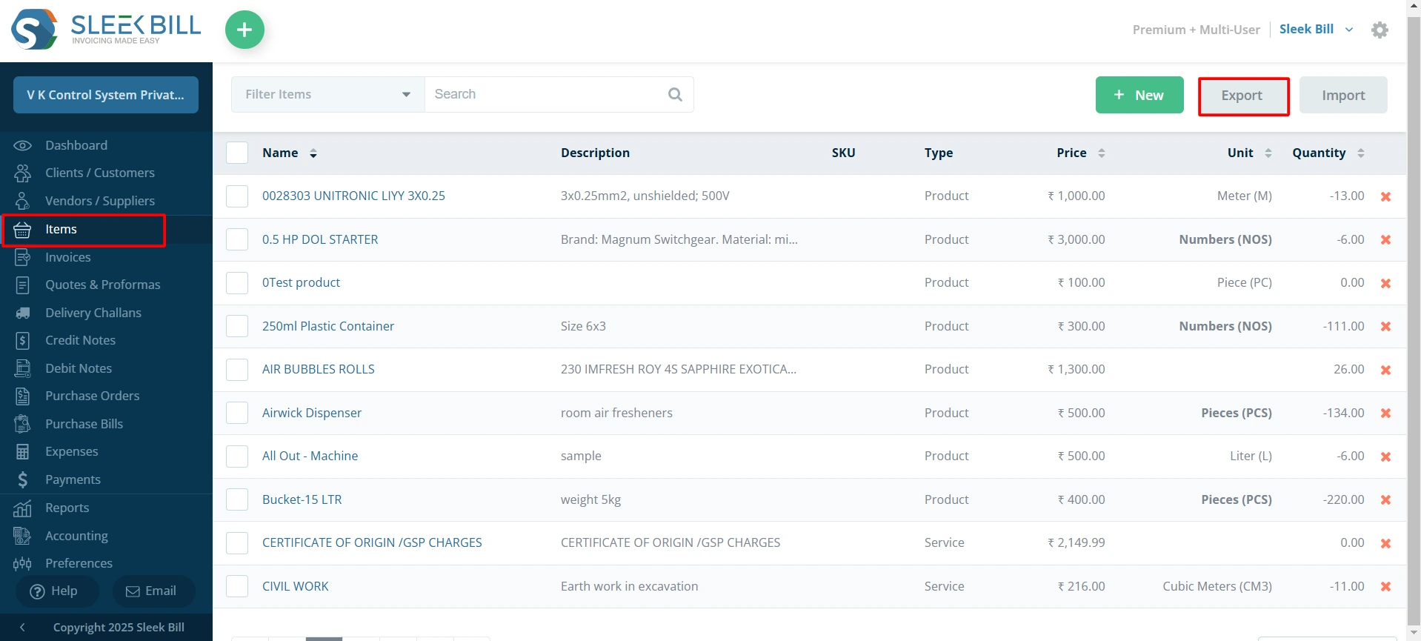Delete the CIVIL WORK item
This screenshot has height=641, width=1421.
[1385, 586]
